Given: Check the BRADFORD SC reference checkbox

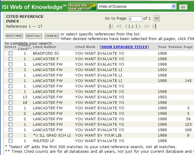Looking at the screenshot, I should pos(10,53).
